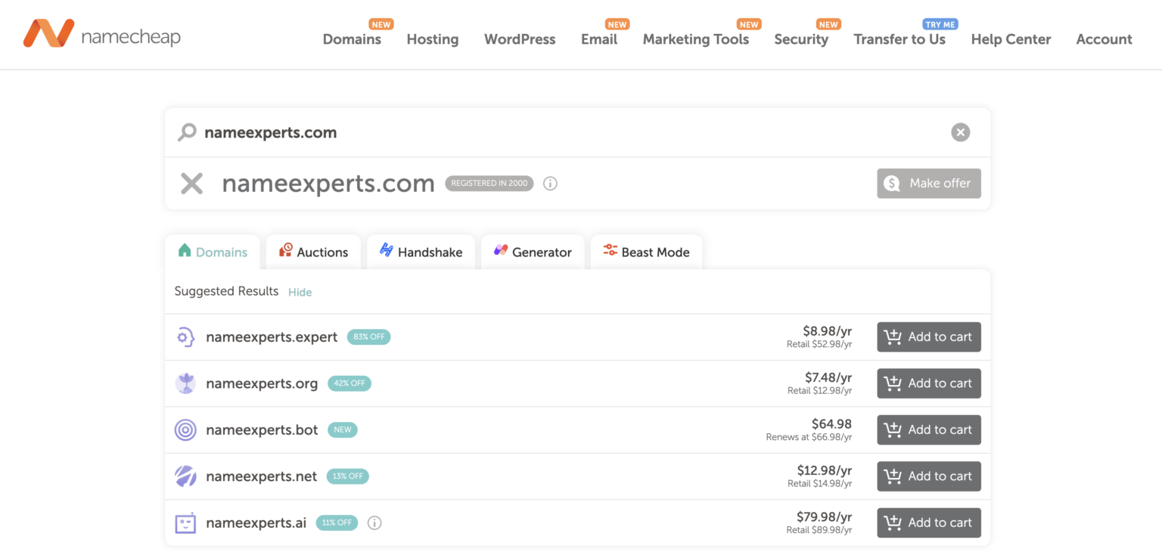The width and height of the screenshot is (1162, 552).
Task: Open the Account menu
Action: point(1105,39)
